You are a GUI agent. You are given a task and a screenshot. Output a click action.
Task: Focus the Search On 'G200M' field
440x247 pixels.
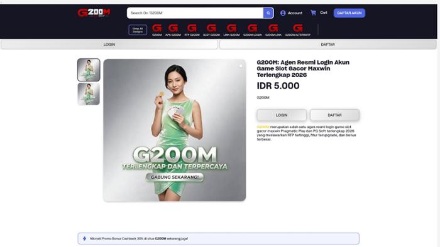coord(195,13)
